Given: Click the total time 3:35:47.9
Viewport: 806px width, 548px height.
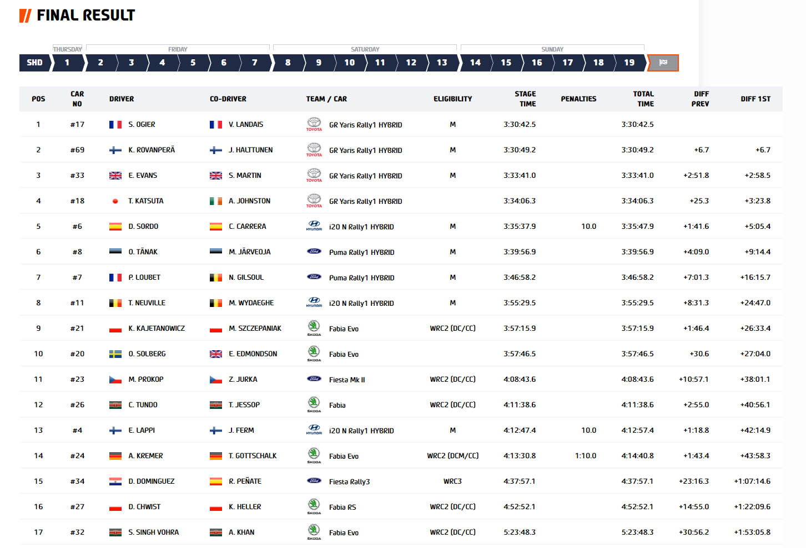Looking at the screenshot, I should click(637, 227).
